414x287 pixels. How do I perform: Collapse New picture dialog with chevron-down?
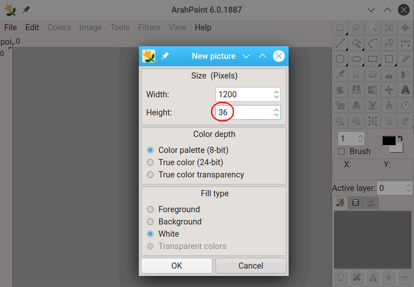[246, 56]
